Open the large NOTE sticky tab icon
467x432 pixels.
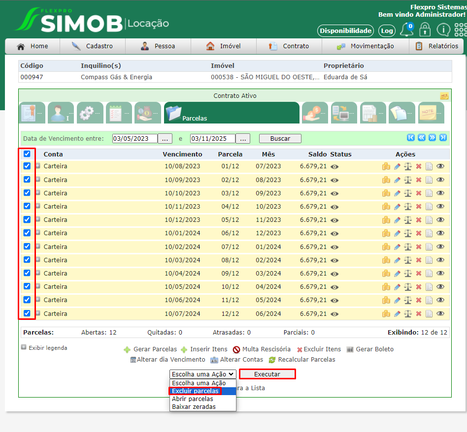pos(431,113)
